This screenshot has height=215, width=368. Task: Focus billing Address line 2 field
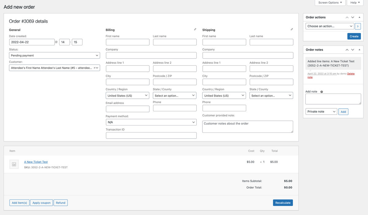click(x=175, y=69)
